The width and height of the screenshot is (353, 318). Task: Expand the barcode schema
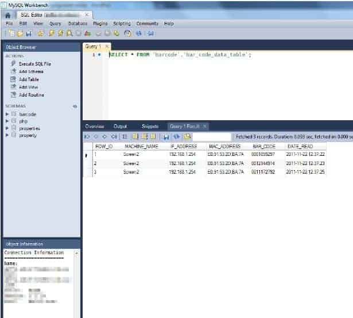pyautogui.click(x=7, y=114)
